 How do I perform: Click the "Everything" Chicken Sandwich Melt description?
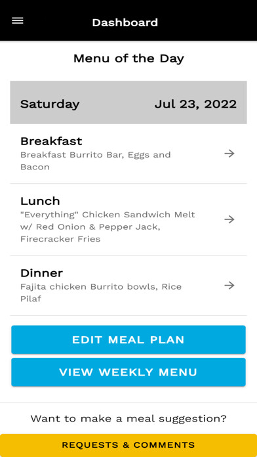108,227
